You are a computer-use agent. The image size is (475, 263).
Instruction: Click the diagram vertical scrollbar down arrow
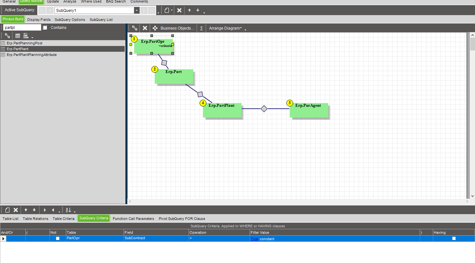pyautogui.click(x=472, y=196)
